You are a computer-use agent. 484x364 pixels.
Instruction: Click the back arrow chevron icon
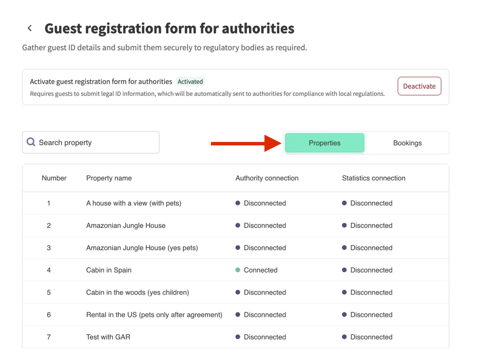coord(30,28)
